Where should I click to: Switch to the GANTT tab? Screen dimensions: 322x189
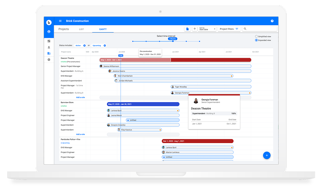tap(103, 29)
